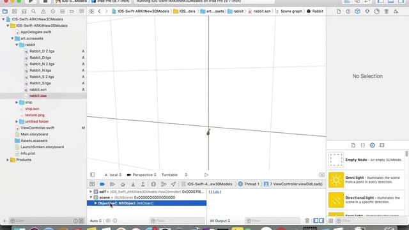Collapse the art.scnassets folder
The height and width of the screenshot is (230, 409).
tap(12, 38)
